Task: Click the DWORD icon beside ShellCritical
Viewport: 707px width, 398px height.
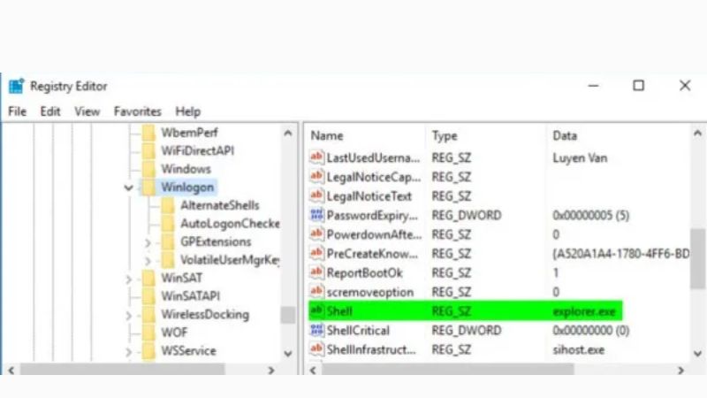Action: coord(317,330)
